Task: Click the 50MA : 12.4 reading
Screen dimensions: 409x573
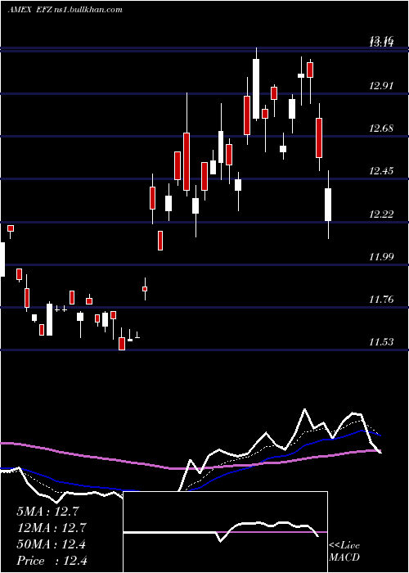Action: point(51,544)
